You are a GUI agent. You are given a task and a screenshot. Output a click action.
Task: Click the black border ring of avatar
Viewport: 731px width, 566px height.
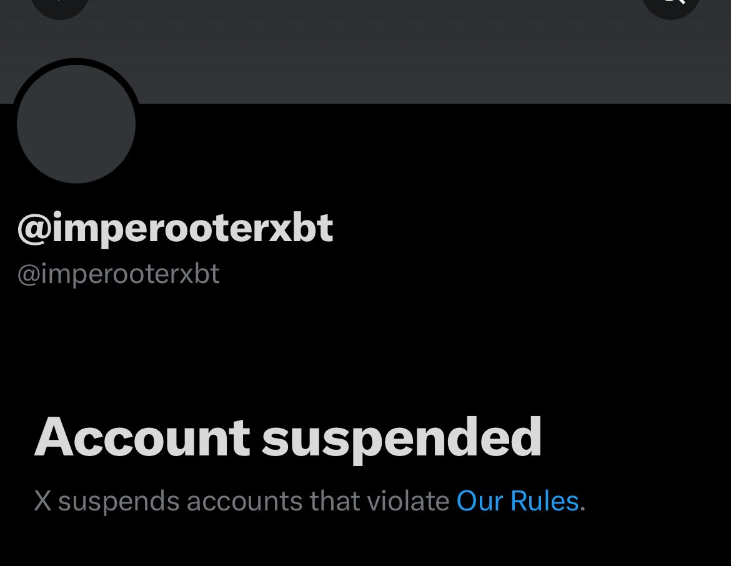pos(76,61)
